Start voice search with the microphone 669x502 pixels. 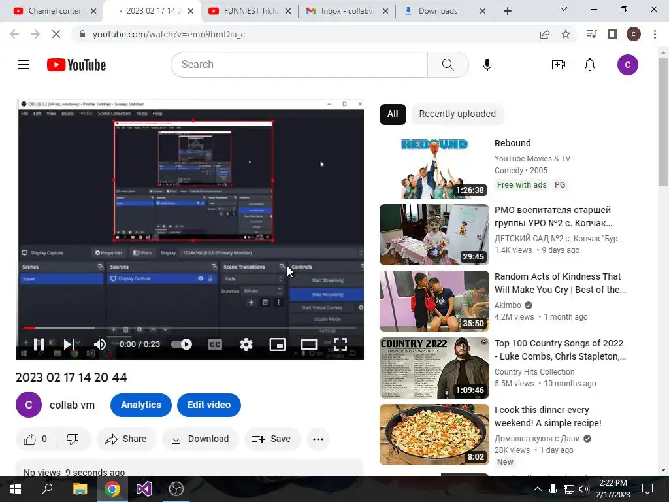pyautogui.click(x=487, y=65)
